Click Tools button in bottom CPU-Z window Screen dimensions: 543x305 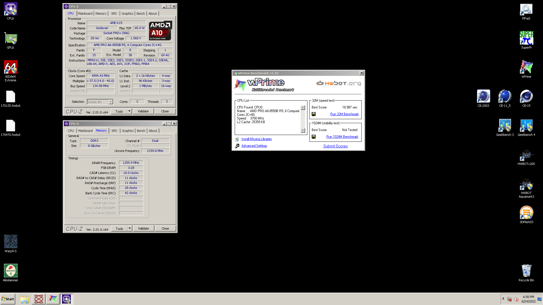coord(120,228)
